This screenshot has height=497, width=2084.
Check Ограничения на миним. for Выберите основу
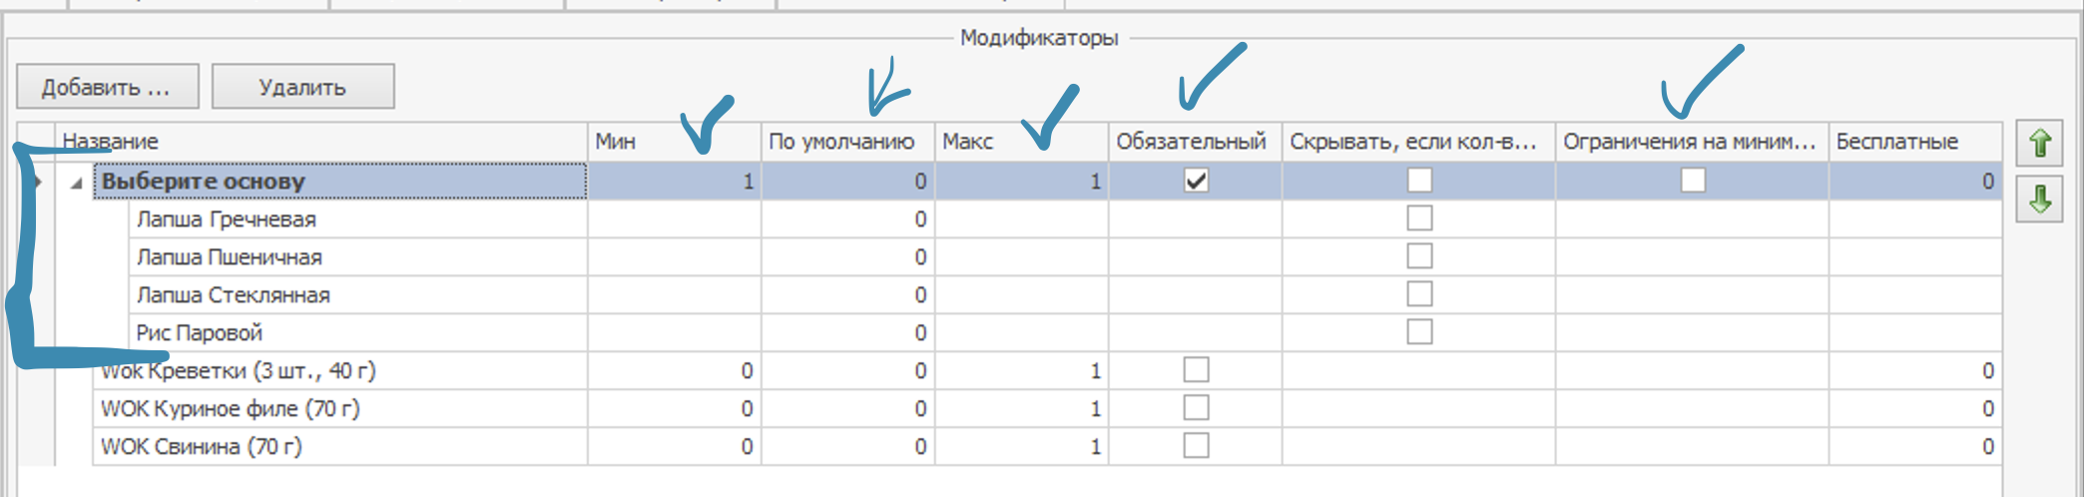pos(1692,181)
